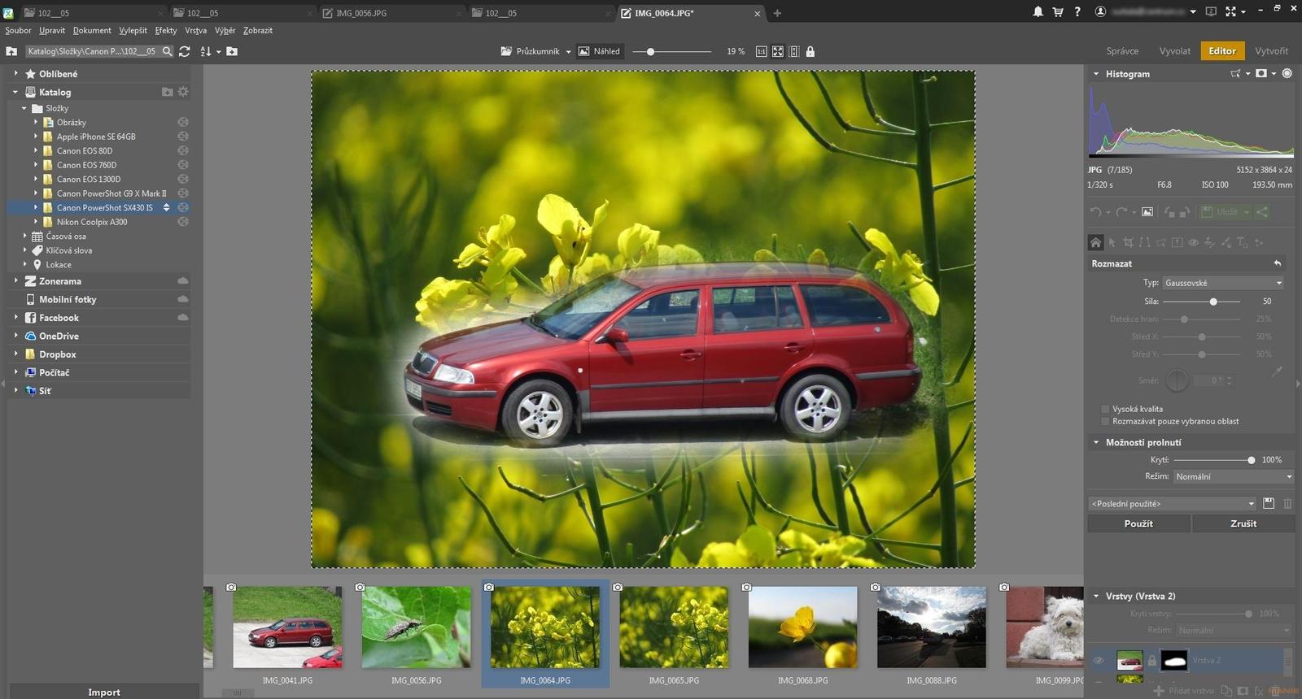Select the paintbrush tool

point(1226,242)
